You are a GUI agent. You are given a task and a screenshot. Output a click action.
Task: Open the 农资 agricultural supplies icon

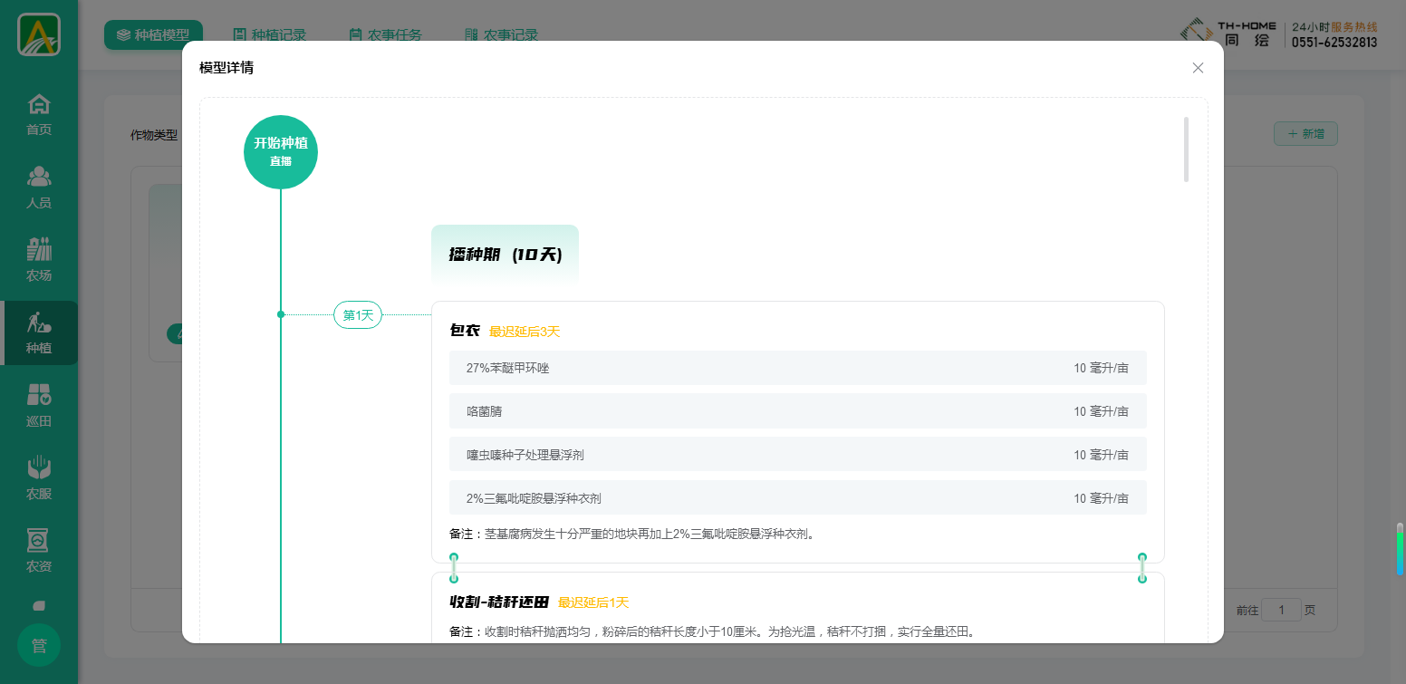tap(39, 542)
